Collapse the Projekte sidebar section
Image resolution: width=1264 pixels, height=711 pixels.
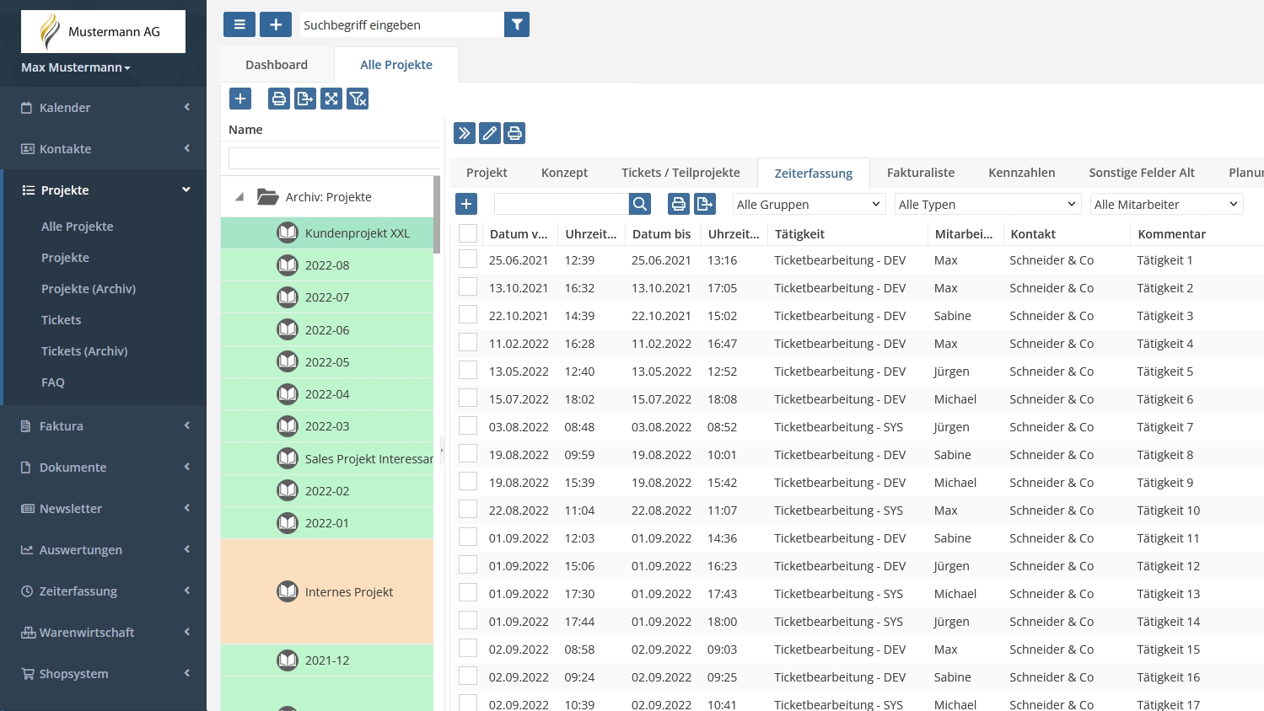pos(105,190)
